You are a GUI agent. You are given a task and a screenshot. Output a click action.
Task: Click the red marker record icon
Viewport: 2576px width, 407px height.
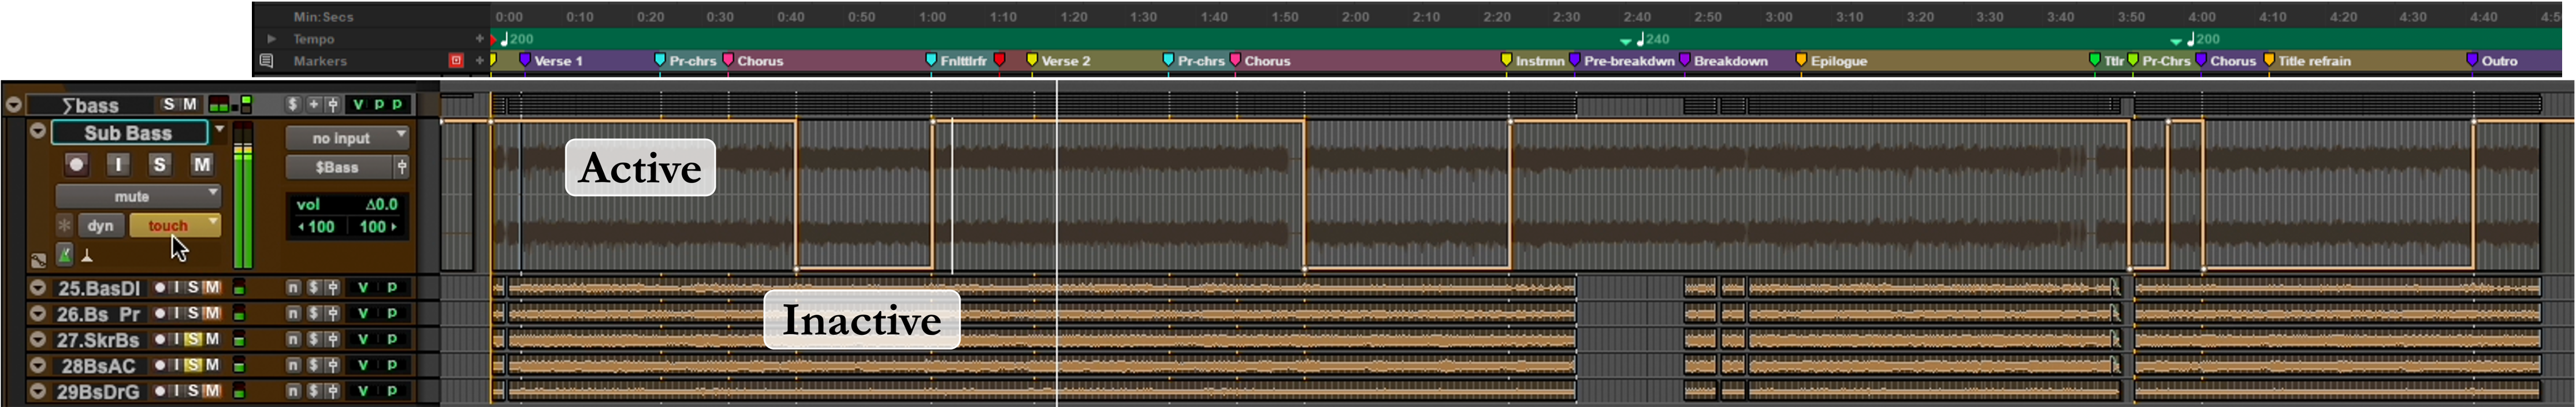[456, 61]
